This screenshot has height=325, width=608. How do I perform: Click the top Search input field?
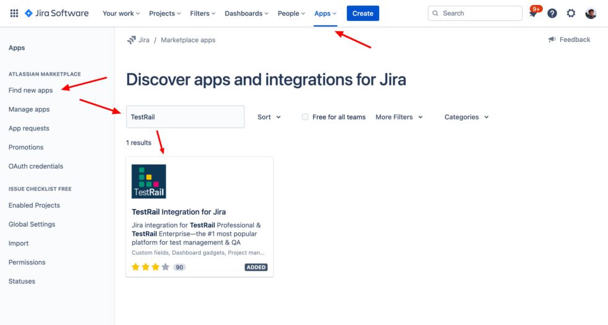(x=475, y=13)
